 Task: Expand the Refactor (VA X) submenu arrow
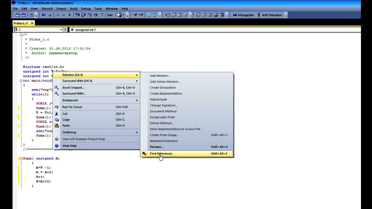coord(137,75)
